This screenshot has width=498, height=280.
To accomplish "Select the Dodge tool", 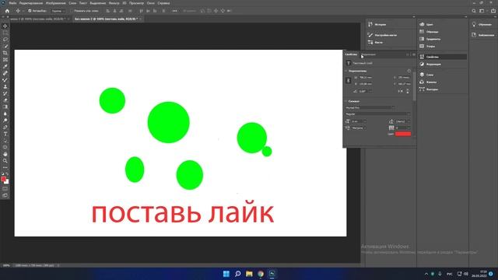I will (x=5, y=121).
